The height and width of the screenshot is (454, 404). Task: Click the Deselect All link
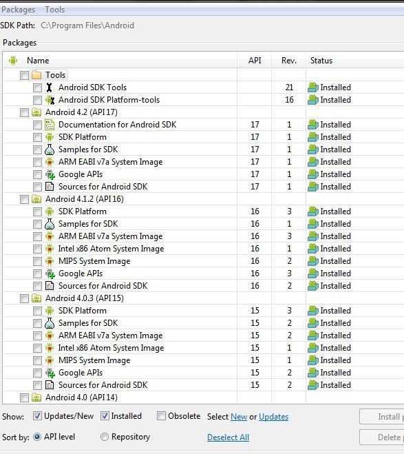228,437
